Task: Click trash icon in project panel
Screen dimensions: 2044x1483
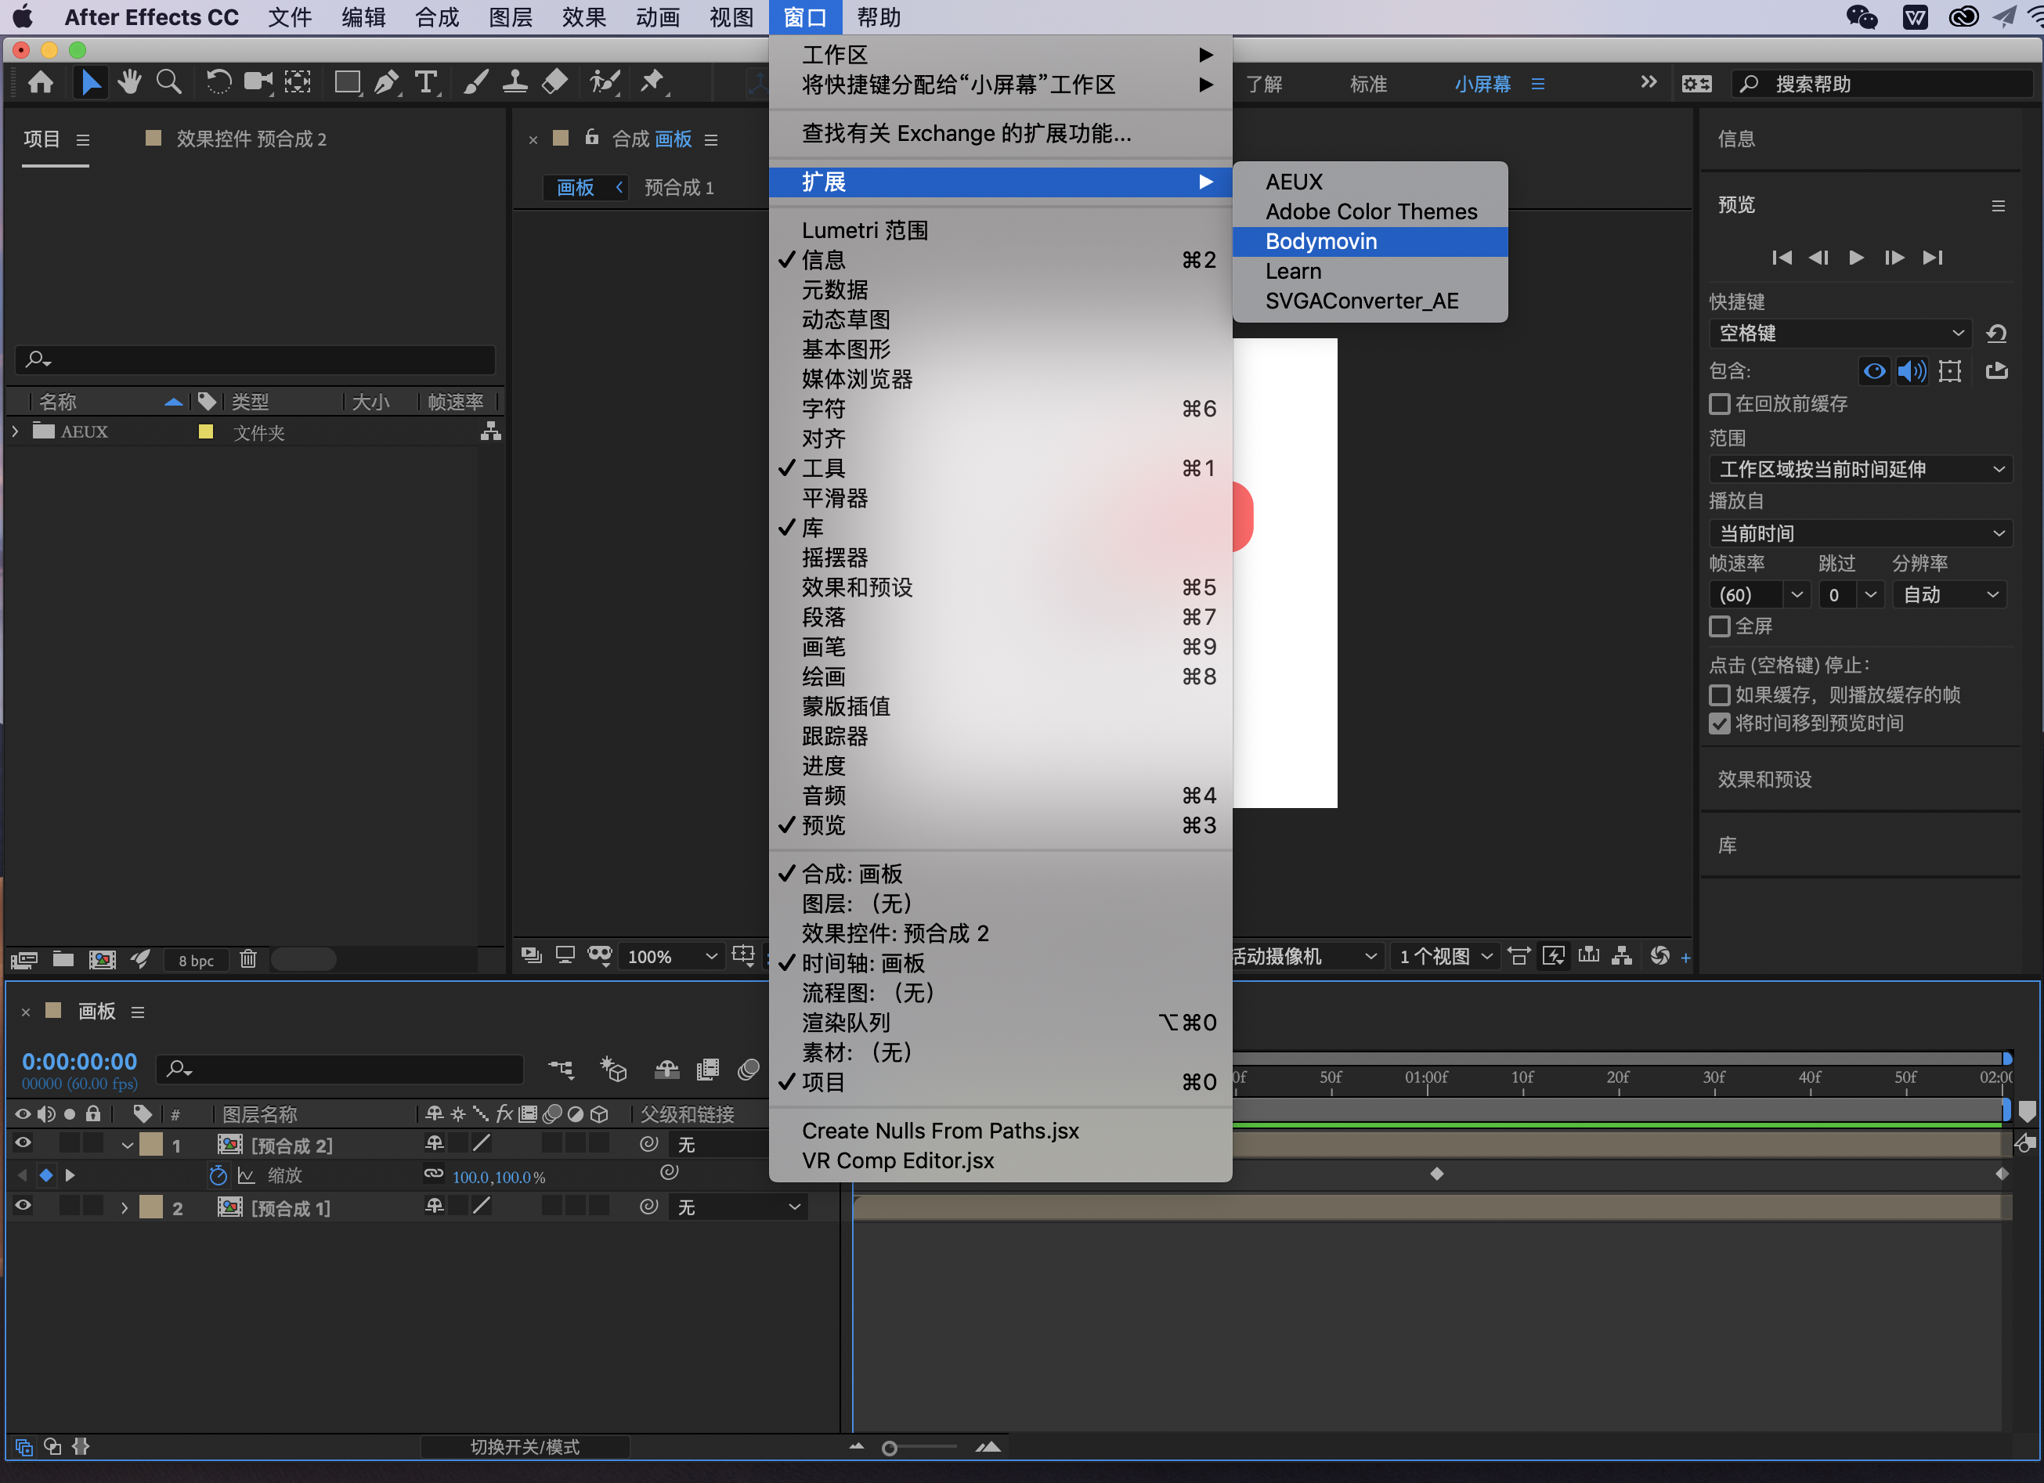Action: tap(247, 959)
